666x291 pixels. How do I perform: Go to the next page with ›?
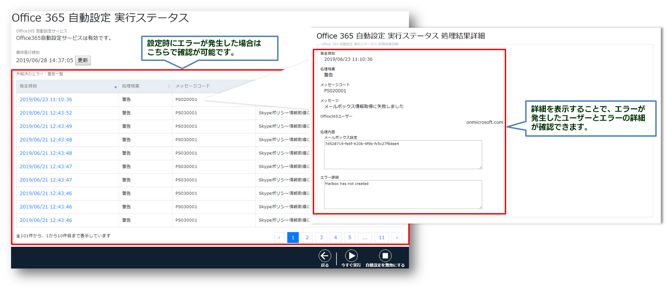(397, 237)
